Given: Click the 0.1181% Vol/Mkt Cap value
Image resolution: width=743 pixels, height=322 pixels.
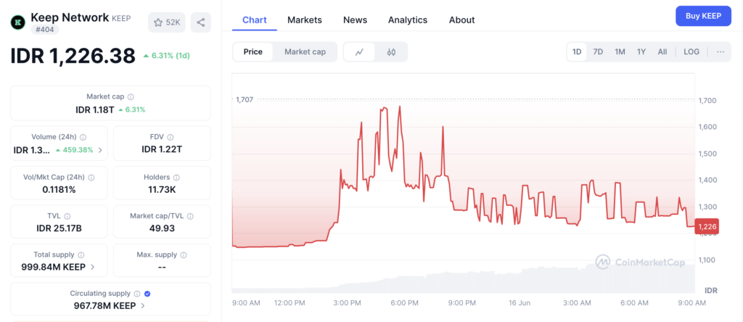Looking at the screenshot, I should (x=59, y=189).
